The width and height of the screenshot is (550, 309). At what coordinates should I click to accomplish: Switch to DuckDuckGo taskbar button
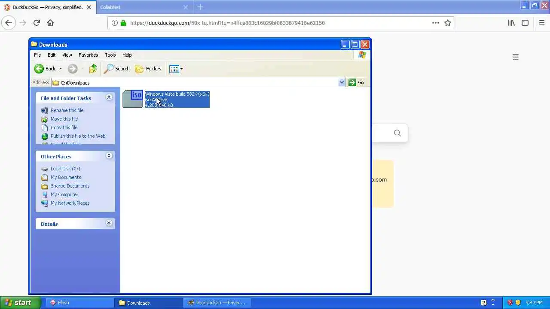coord(217,303)
